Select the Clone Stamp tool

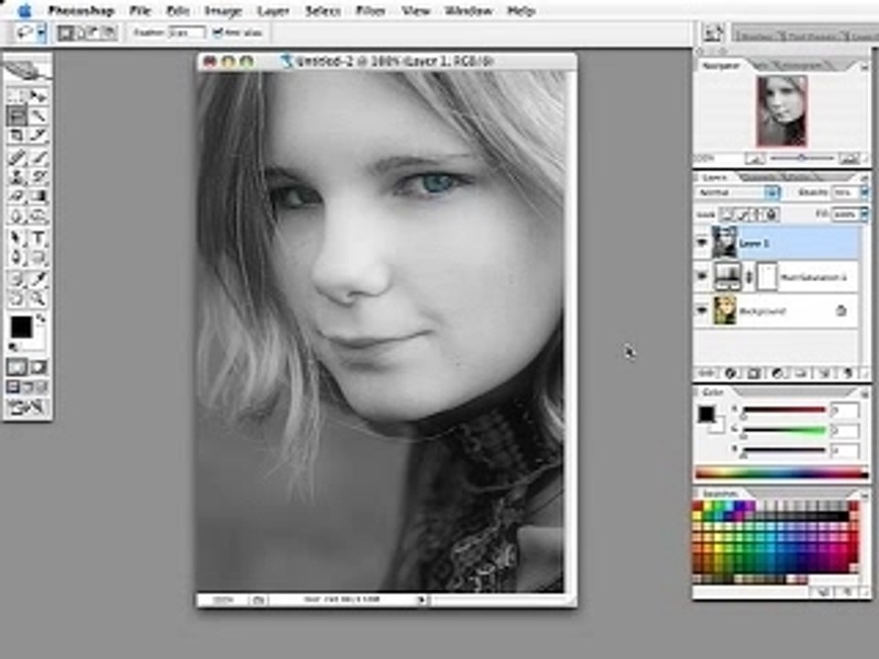click(16, 177)
